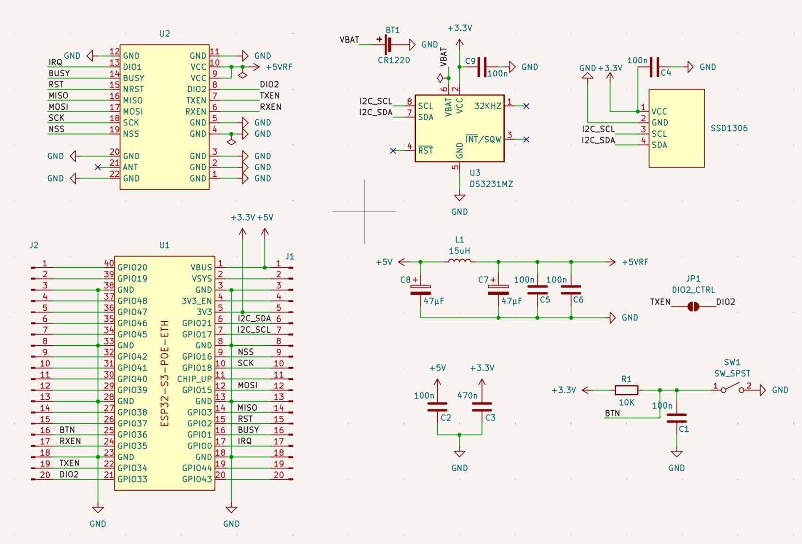Select the GND symbol below U3
The image size is (802, 544).
click(458, 196)
